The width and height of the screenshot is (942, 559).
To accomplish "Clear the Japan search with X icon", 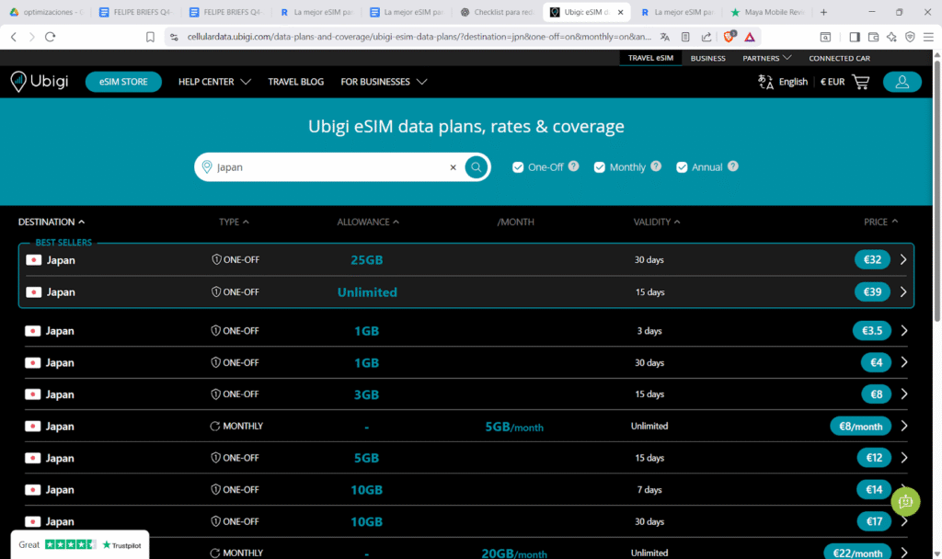I will [x=453, y=167].
